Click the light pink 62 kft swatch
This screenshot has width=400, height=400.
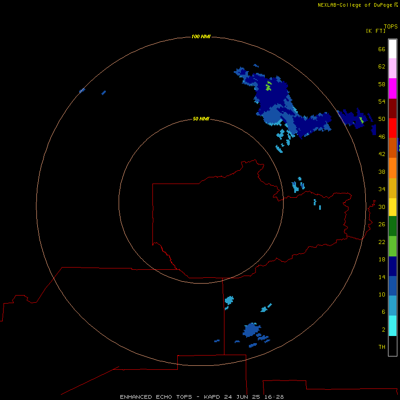point(392,68)
